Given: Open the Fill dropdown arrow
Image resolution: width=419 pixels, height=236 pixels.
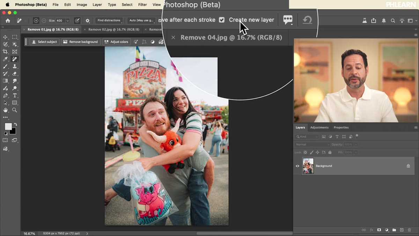Looking at the screenshot, I should 355,153.
